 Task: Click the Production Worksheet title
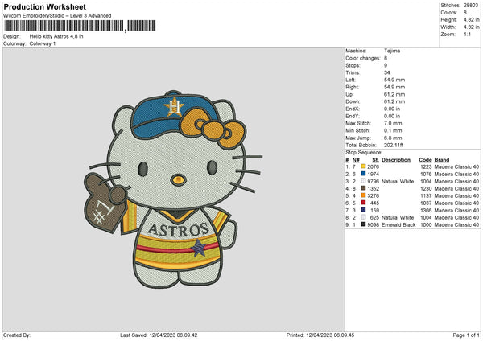[x=44, y=6]
